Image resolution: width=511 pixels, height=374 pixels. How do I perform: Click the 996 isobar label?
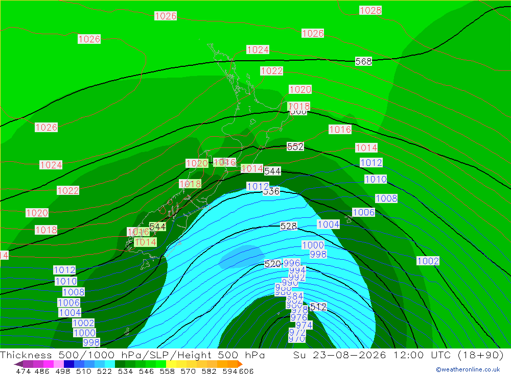(x=292, y=263)
